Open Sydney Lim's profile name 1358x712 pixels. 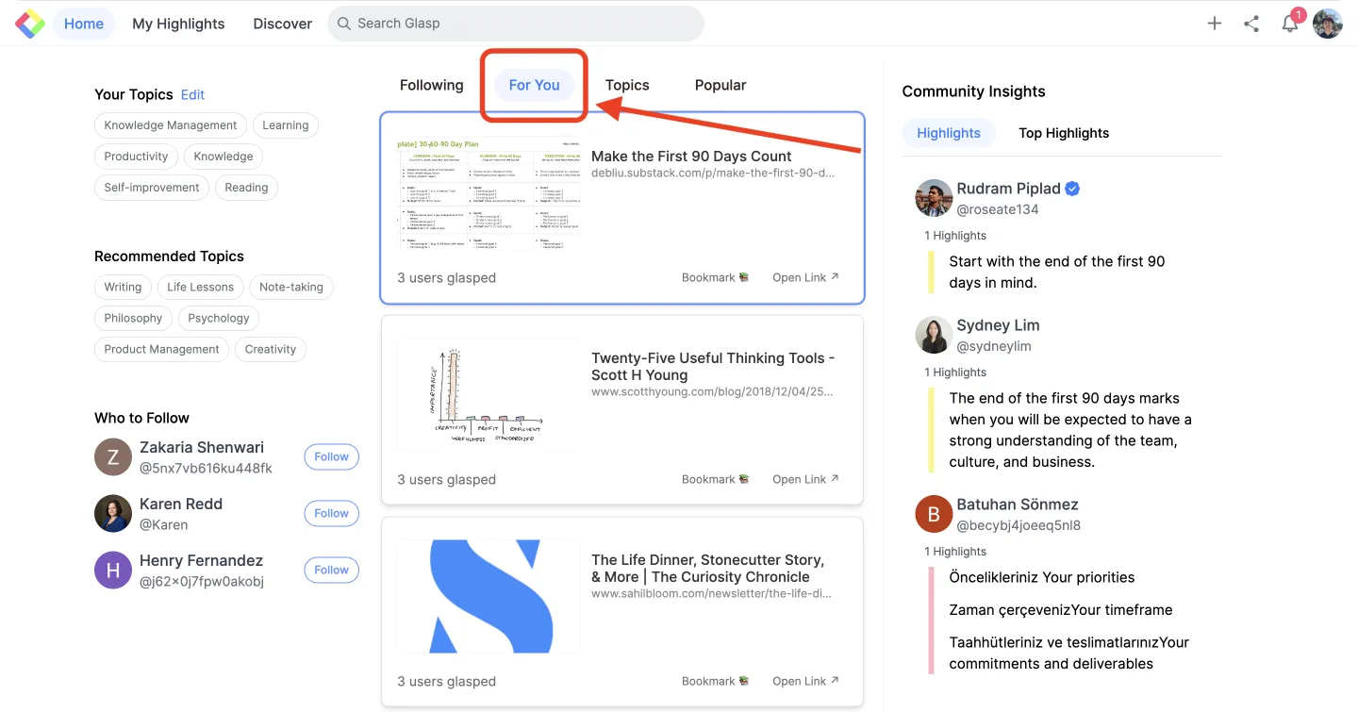pyautogui.click(x=998, y=325)
